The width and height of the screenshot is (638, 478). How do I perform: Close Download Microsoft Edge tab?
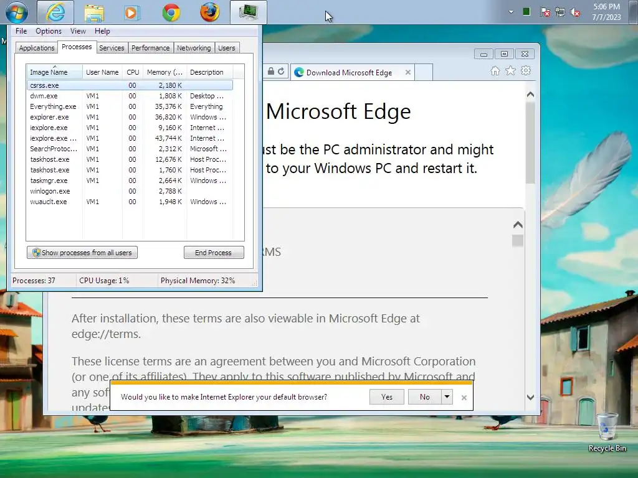pos(407,72)
